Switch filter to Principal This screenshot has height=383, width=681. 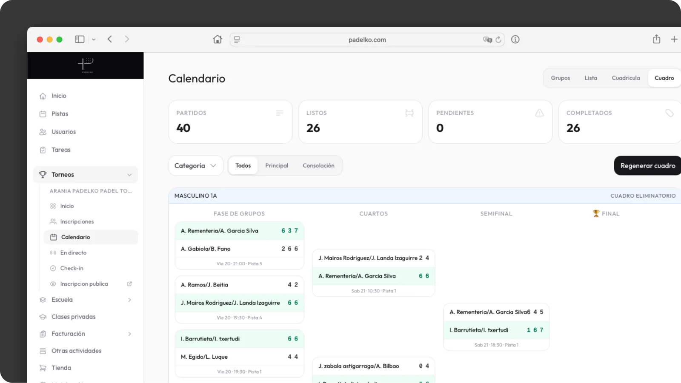coord(277,166)
